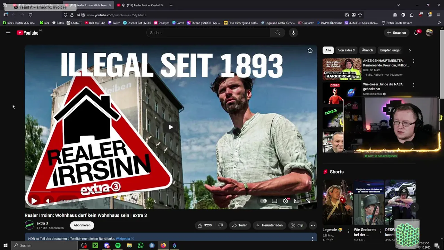Image resolution: width=444 pixels, height=250 pixels.
Task: Like the video with 9230 likes
Action: pyautogui.click(x=205, y=225)
